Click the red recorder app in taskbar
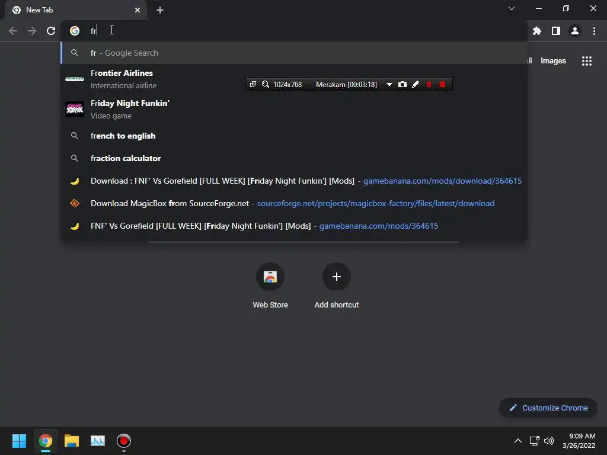This screenshot has width=607, height=455. pyautogui.click(x=124, y=441)
